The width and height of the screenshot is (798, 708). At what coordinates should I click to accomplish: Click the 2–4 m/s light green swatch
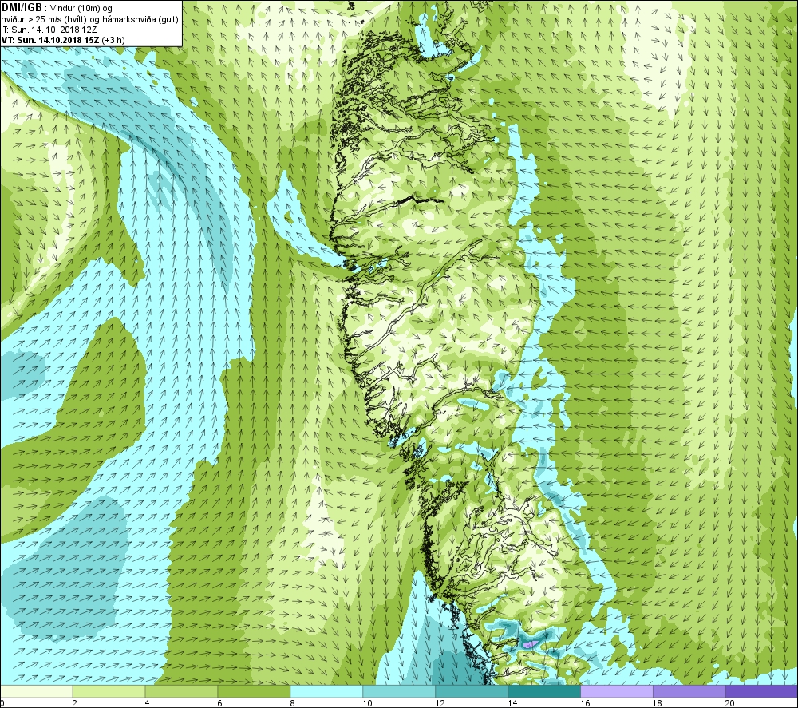pyautogui.click(x=109, y=691)
